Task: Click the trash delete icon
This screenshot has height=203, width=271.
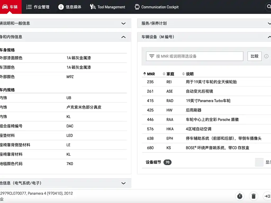Action: [x=254, y=196]
